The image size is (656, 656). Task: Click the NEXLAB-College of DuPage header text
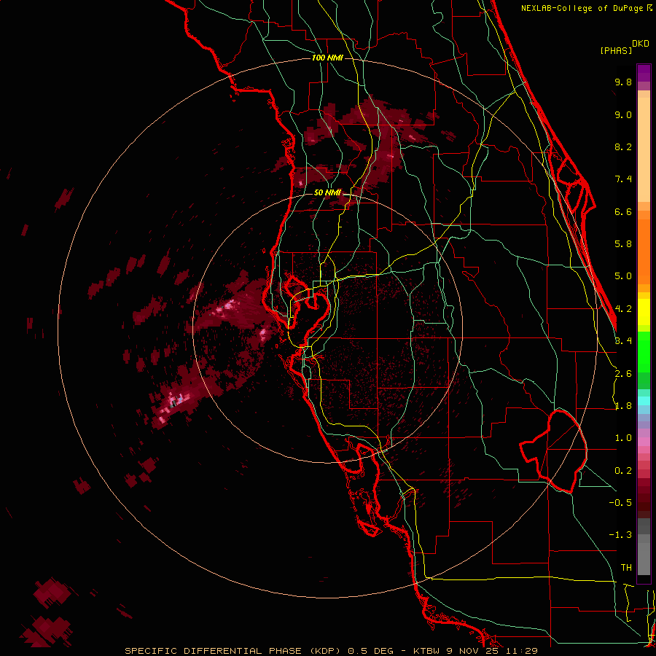[x=582, y=8]
